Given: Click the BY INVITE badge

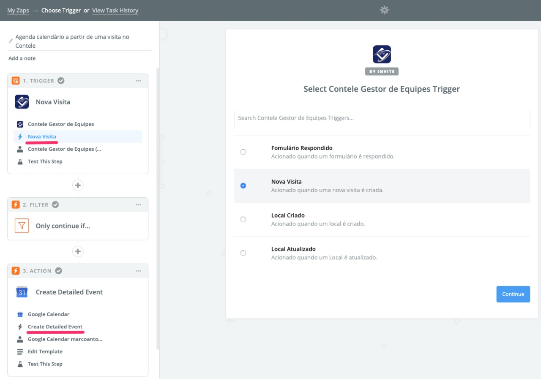Looking at the screenshot, I should 382,71.
